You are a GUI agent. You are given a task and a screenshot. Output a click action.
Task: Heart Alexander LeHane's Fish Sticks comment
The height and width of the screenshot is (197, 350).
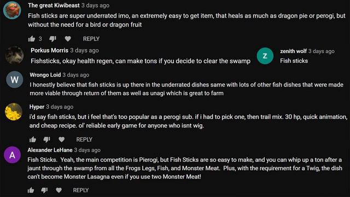point(59,190)
